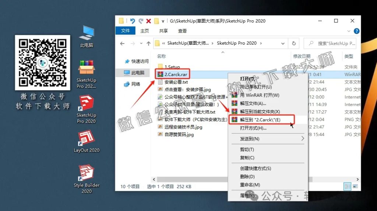The image size is (377, 211).
Task: Open the 文件 ribbon tab
Action: (125, 31)
